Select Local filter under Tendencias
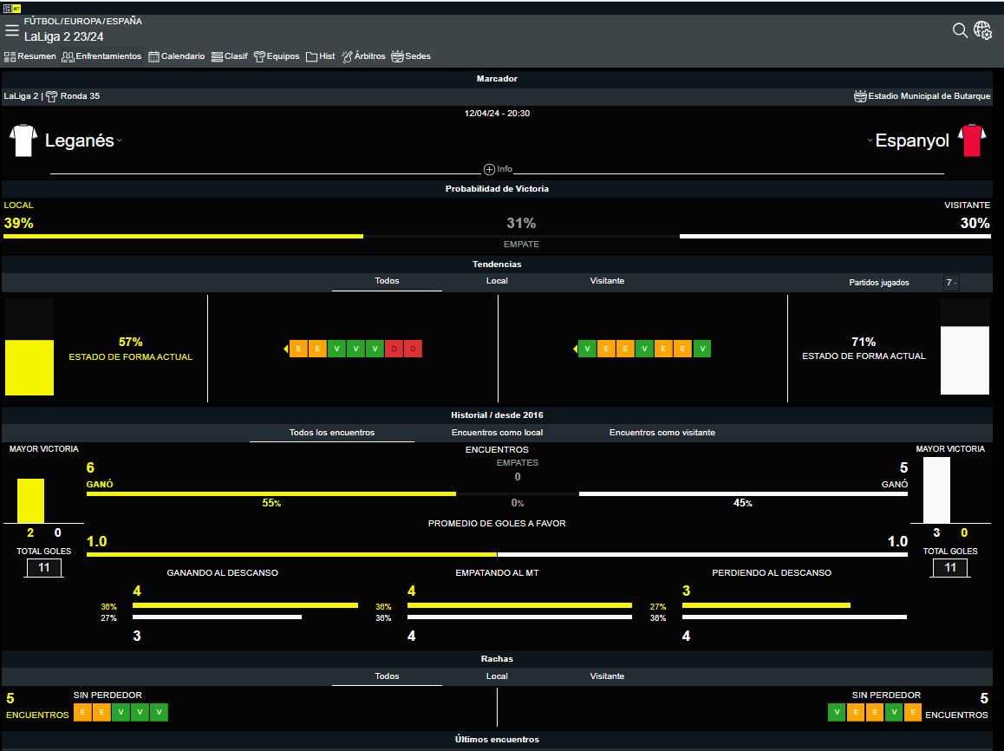 pos(497,281)
